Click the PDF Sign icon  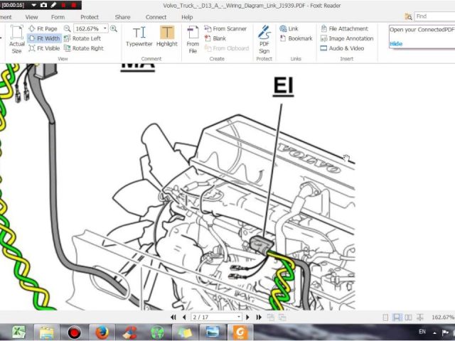[x=264, y=39]
